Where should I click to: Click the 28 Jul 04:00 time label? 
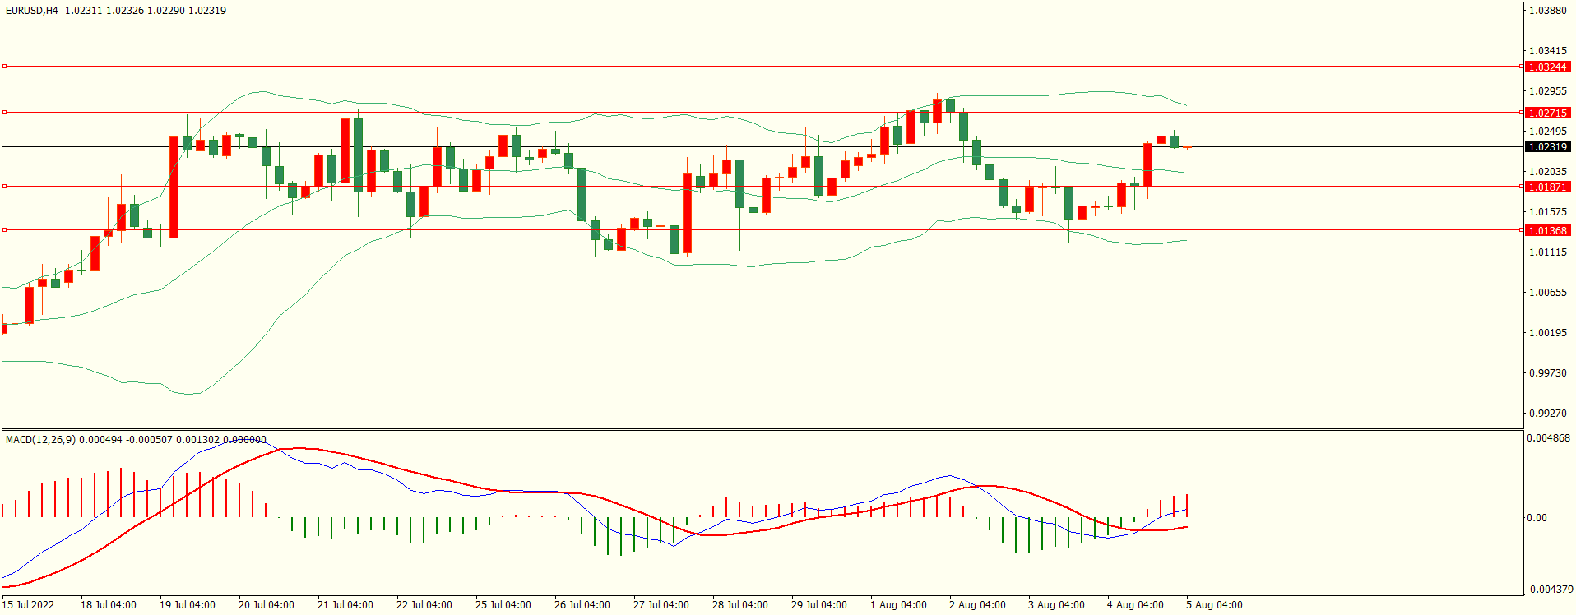point(740,604)
